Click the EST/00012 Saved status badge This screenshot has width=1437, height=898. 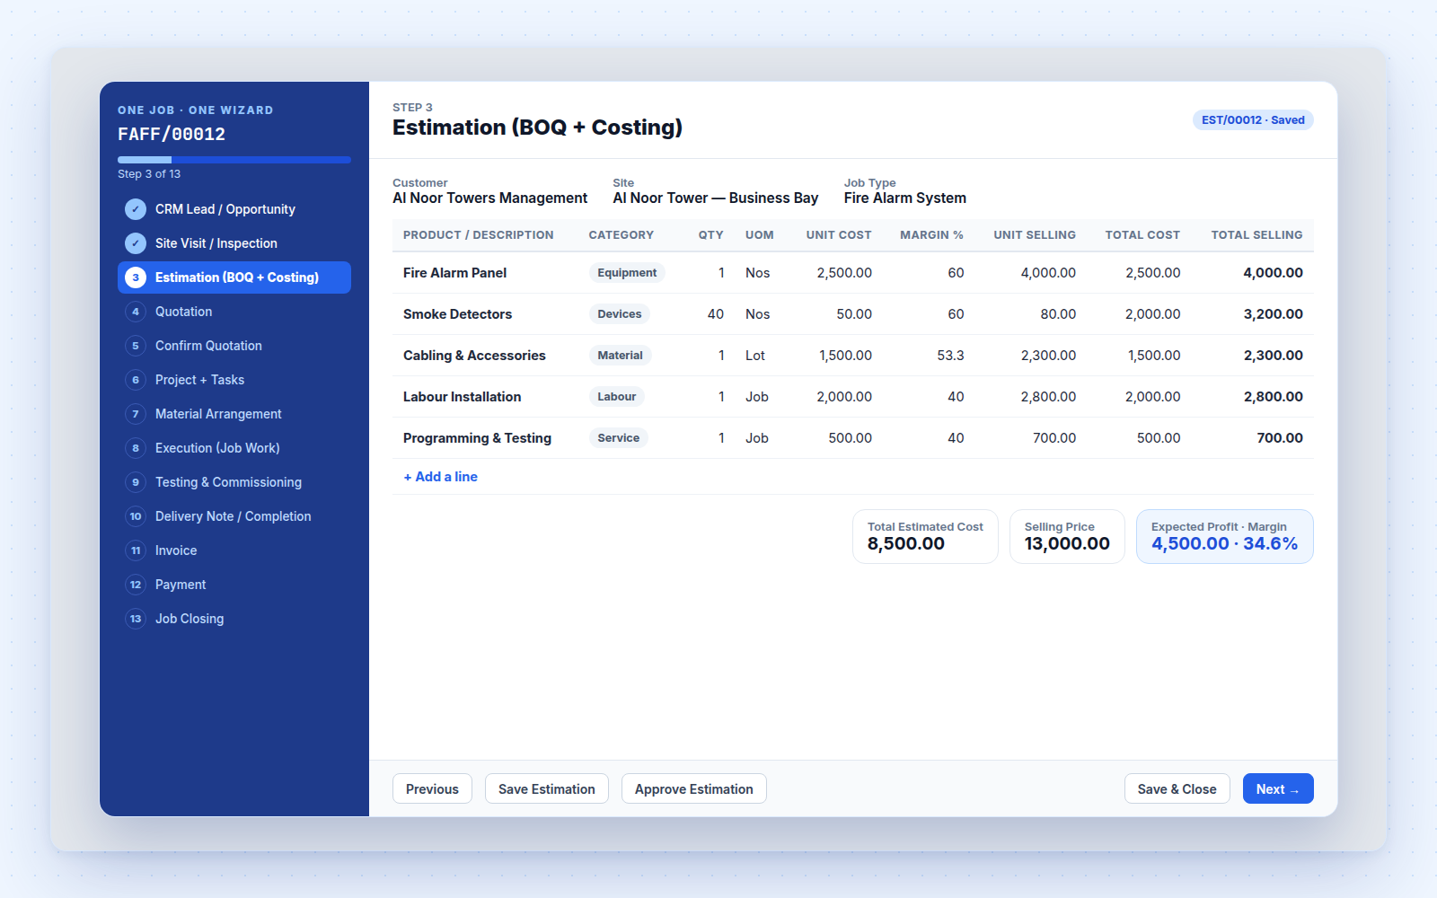pyautogui.click(x=1253, y=120)
